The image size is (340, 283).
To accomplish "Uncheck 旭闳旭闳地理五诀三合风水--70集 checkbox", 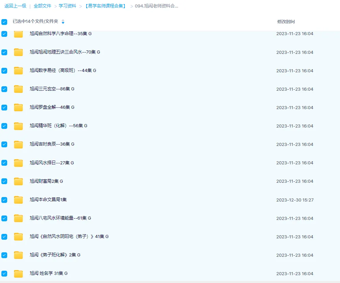I will (x=4, y=52).
